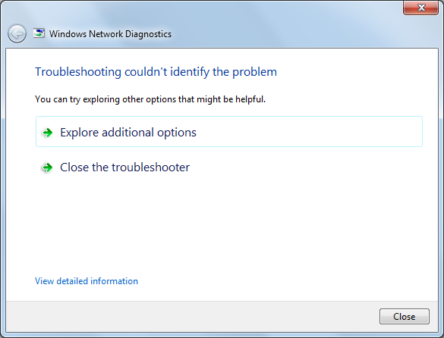Click the text You can try exploring other options

150,99
